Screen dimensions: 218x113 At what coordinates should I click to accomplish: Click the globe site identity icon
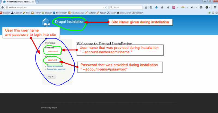[x=7, y=7]
